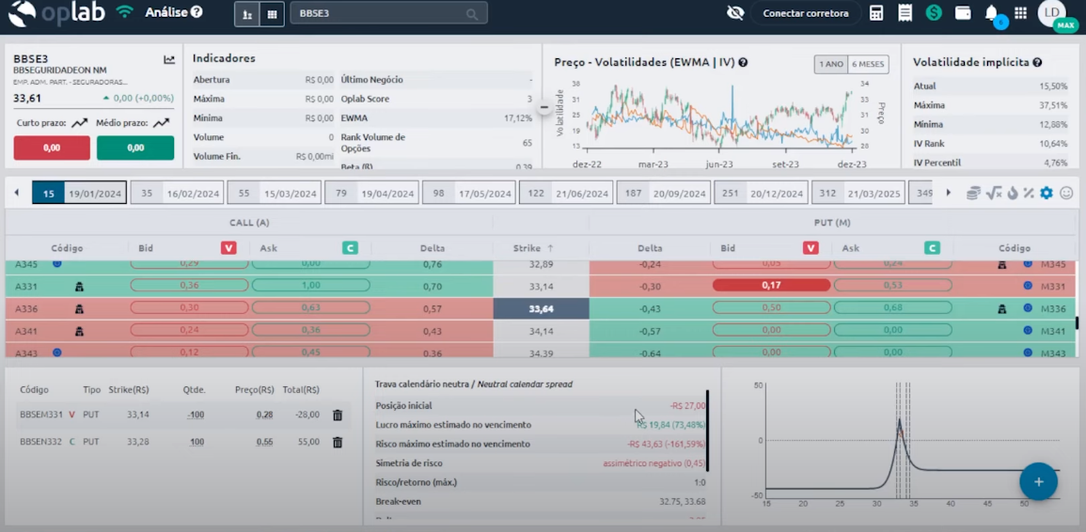Toggle chart range to 6 MESES
Image resolution: width=1086 pixels, height=532 pixels.
pyautogui.click(x=867, y=64)
